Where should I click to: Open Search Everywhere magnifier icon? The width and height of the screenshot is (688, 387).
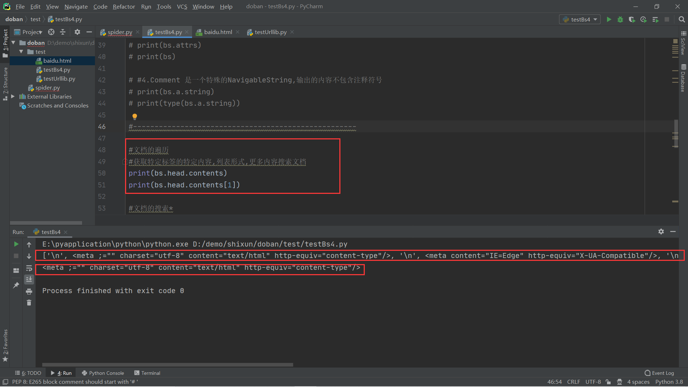[682, 19]
